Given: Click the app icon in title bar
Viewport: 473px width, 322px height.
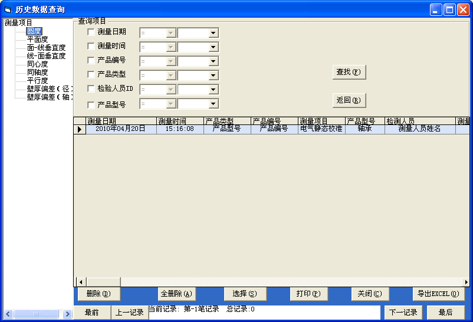Looking at the screenshot, I should (x=8, y=9).
